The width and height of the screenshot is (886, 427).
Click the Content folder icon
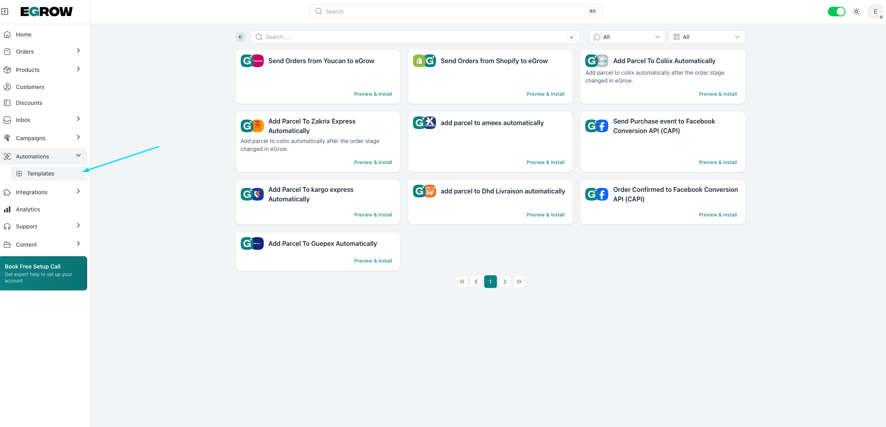pyautogui.click(x=7, y=245)
